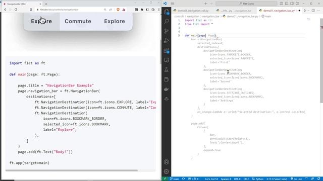This screenshot has width=323, height=181.
Task: Click the browser bookmark icon
Action: (31, 10)
